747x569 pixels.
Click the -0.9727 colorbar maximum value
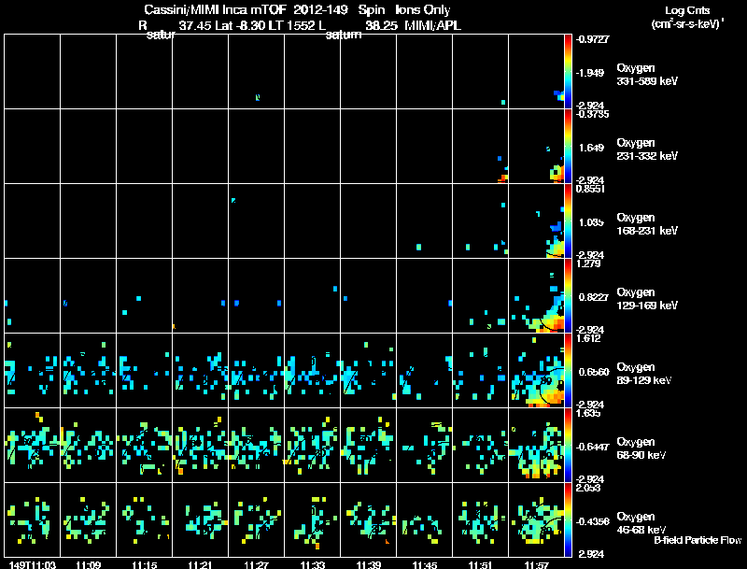(592, 39)
